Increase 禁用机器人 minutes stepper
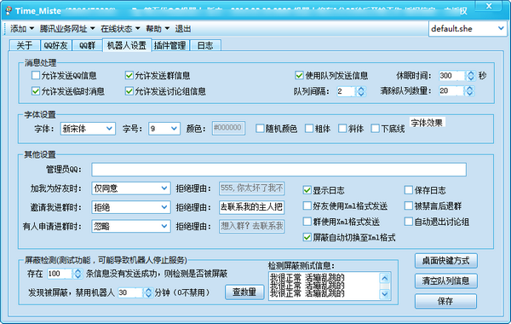The image size is (511, 324). point(148,290)
